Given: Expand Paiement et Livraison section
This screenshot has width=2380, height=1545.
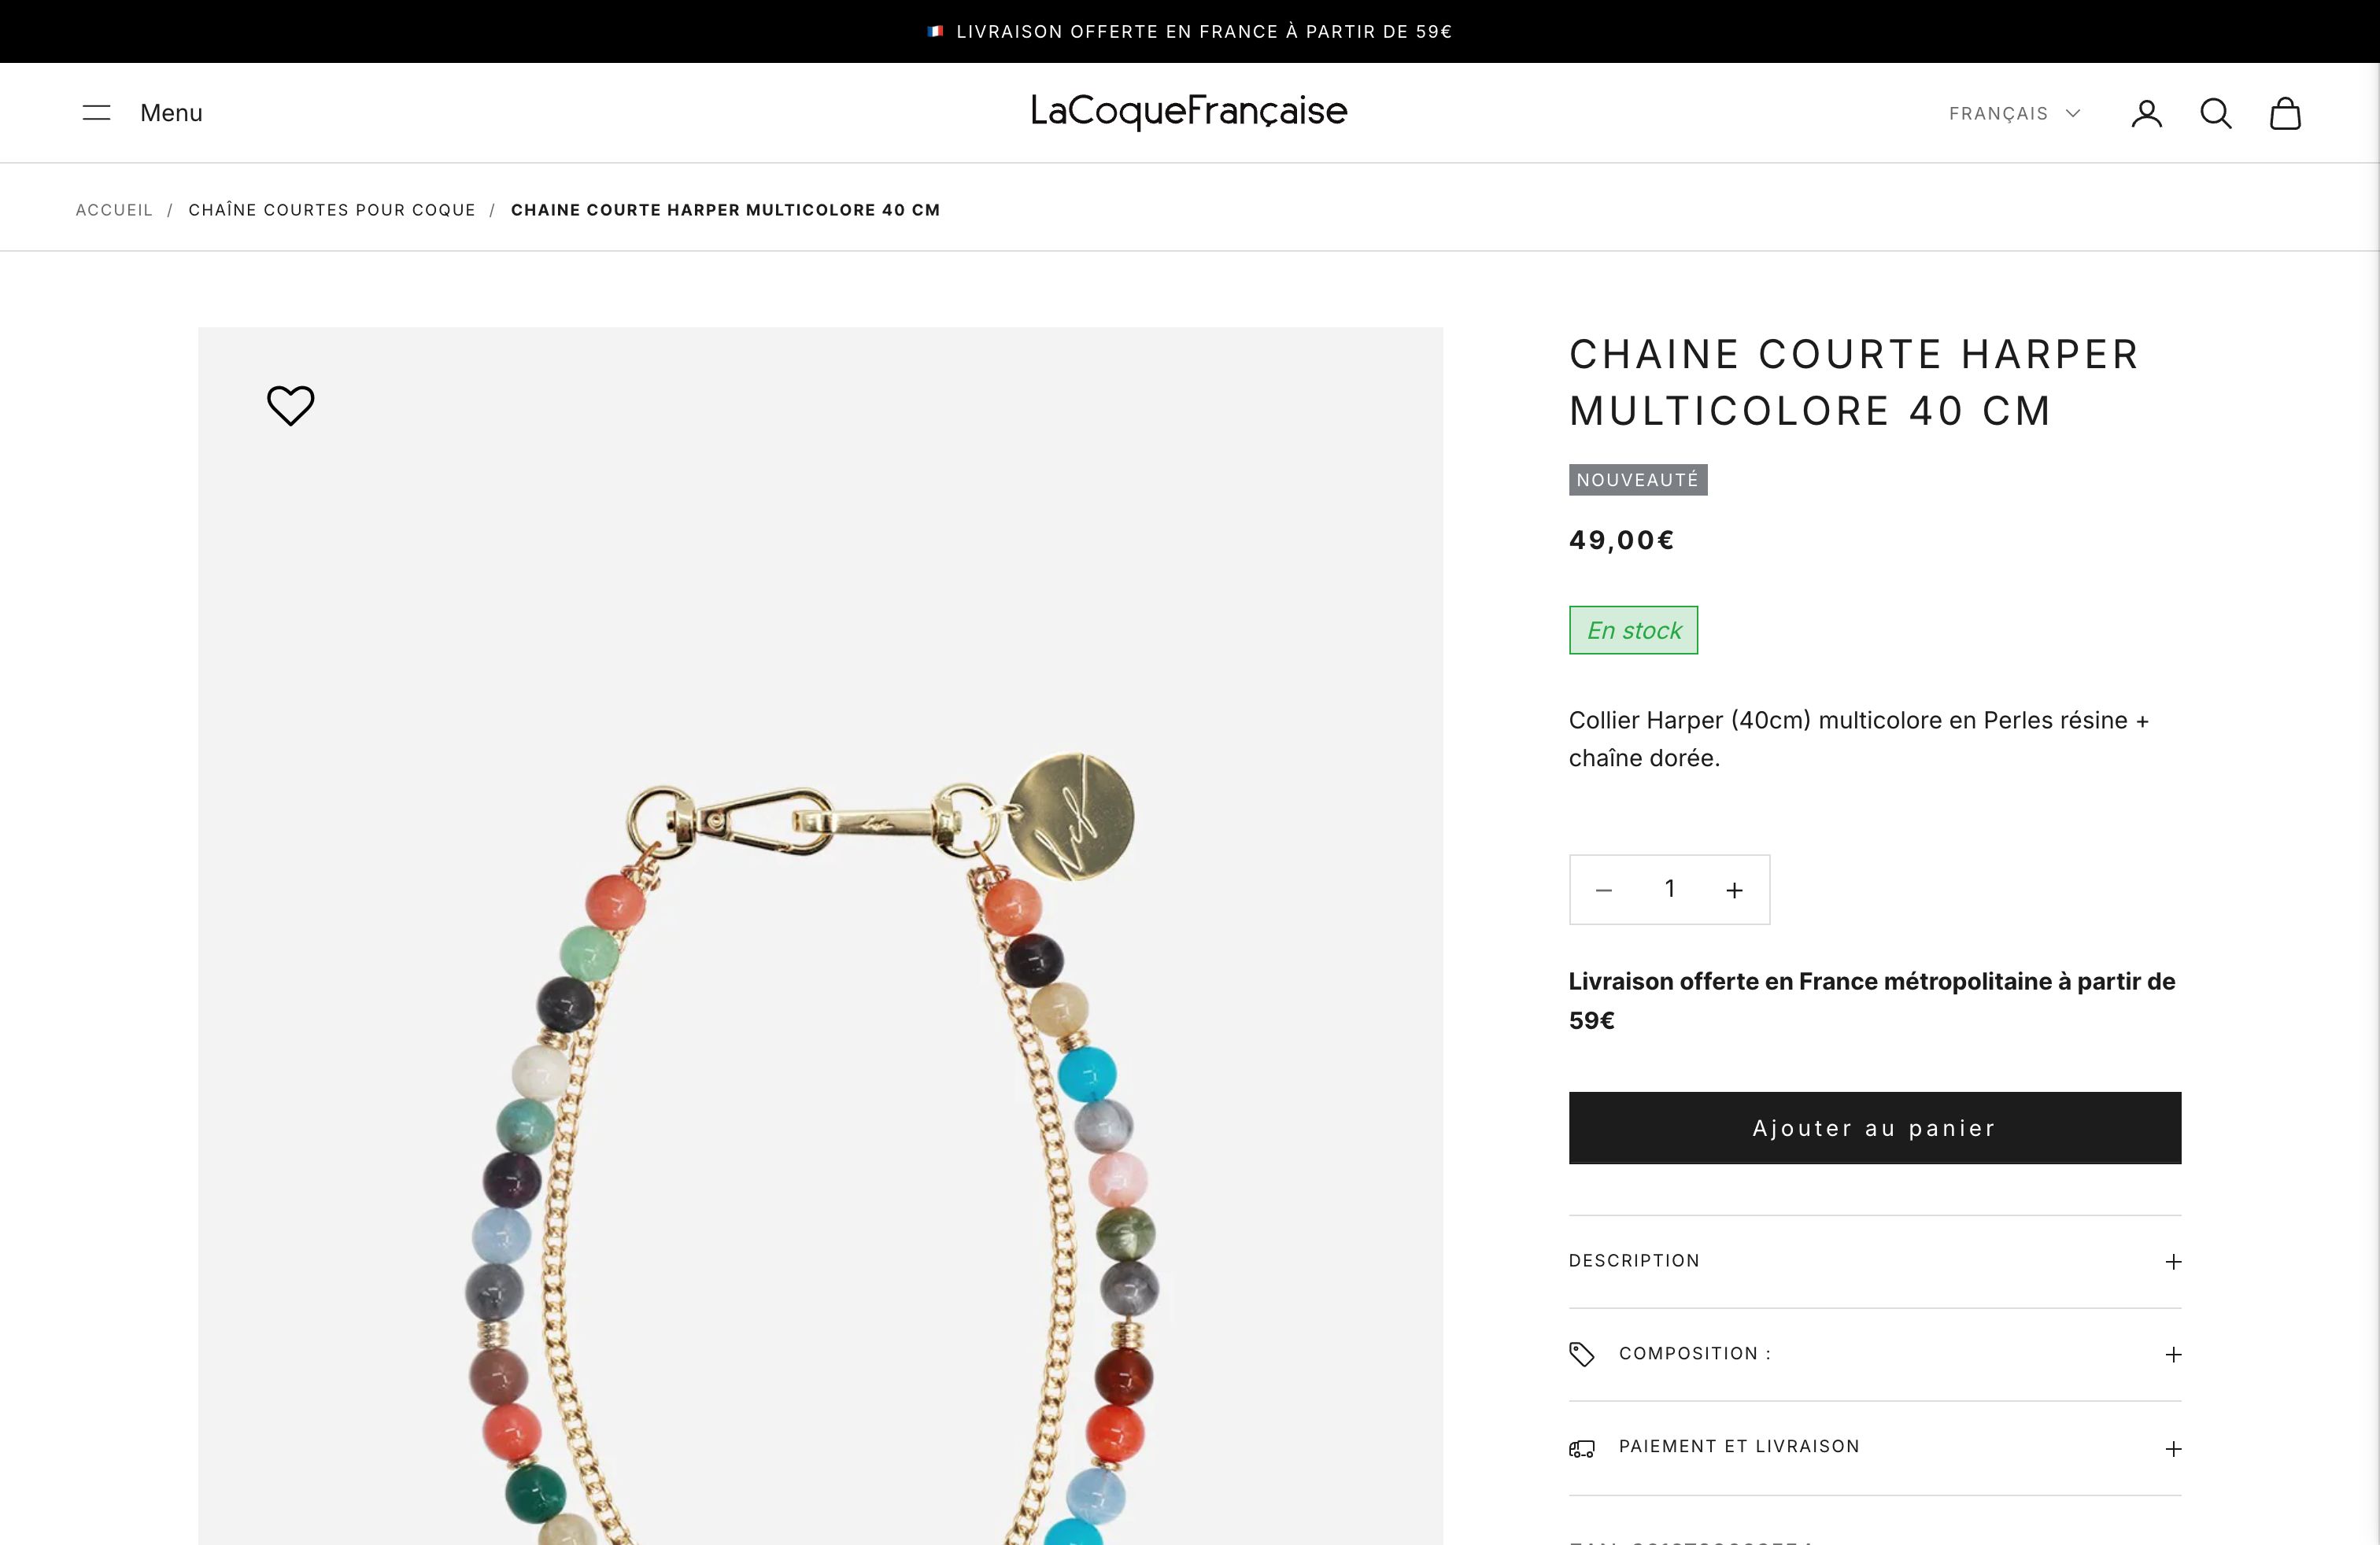Looking at the screenshot, I should [x=1874, y=1448].
